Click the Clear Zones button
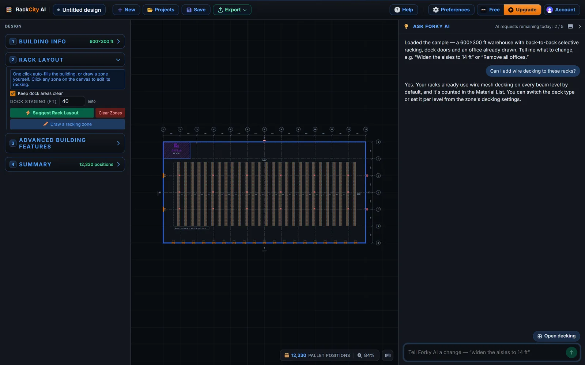The height and width of the screenshot is (365, 585). pyautogui.click(x=110, y=113)
